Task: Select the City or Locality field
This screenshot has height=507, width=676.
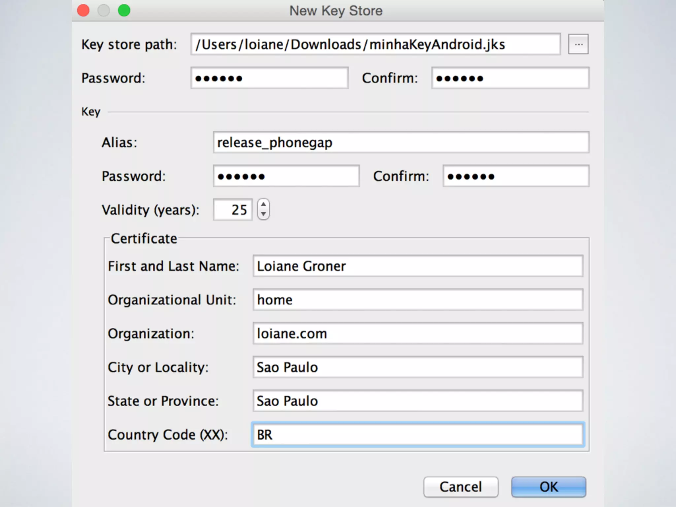Action: (x=418, y=367)
